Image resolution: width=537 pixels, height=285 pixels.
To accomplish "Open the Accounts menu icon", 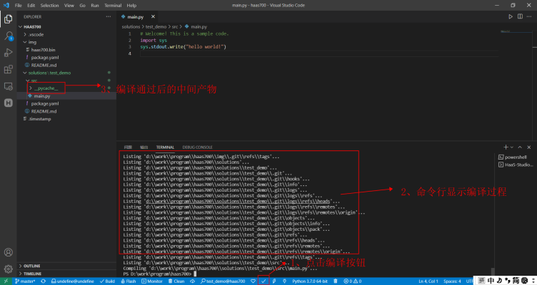I will click(9, 252).
